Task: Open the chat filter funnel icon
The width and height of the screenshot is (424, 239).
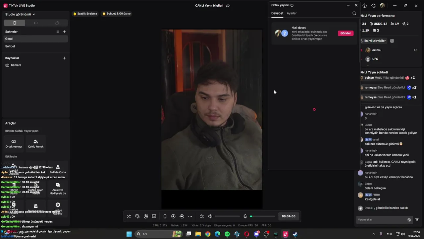Action: click(417, 220)
